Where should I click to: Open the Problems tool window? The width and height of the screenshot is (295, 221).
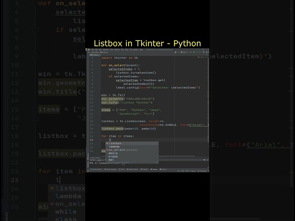(x=144, y=169)
